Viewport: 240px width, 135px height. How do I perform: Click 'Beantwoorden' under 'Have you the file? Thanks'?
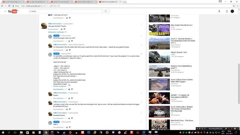(53, 29)
